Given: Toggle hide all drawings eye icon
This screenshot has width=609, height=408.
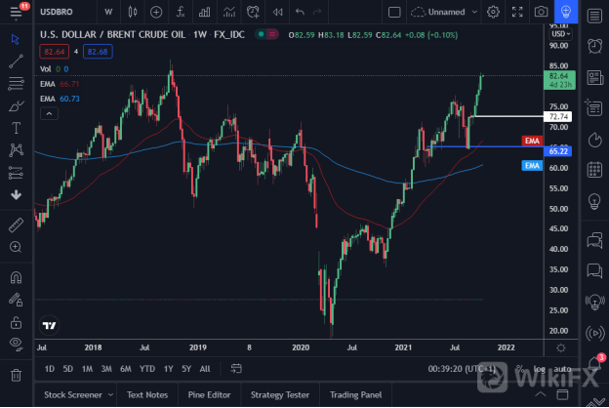Looking at the screenshot, I should (16, 344).
